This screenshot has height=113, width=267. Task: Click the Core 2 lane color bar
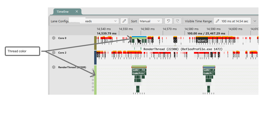[95, 58]
